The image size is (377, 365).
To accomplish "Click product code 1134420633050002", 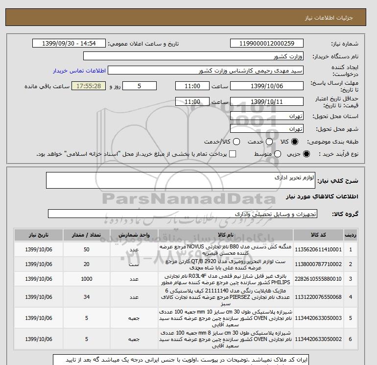I will (x=318, y=339).
